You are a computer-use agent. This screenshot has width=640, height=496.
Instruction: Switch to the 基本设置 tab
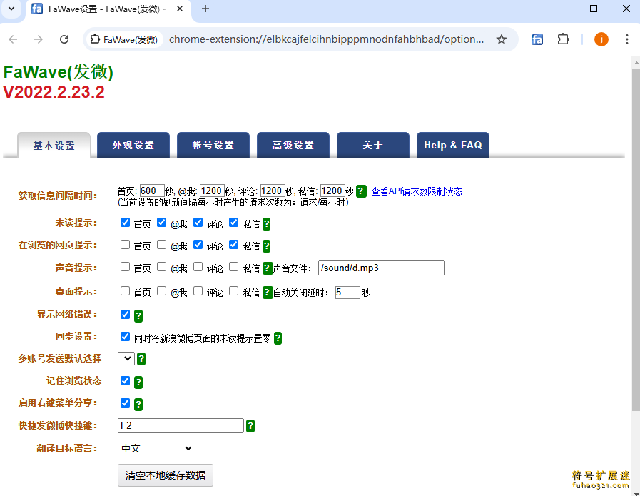(54, 146)
